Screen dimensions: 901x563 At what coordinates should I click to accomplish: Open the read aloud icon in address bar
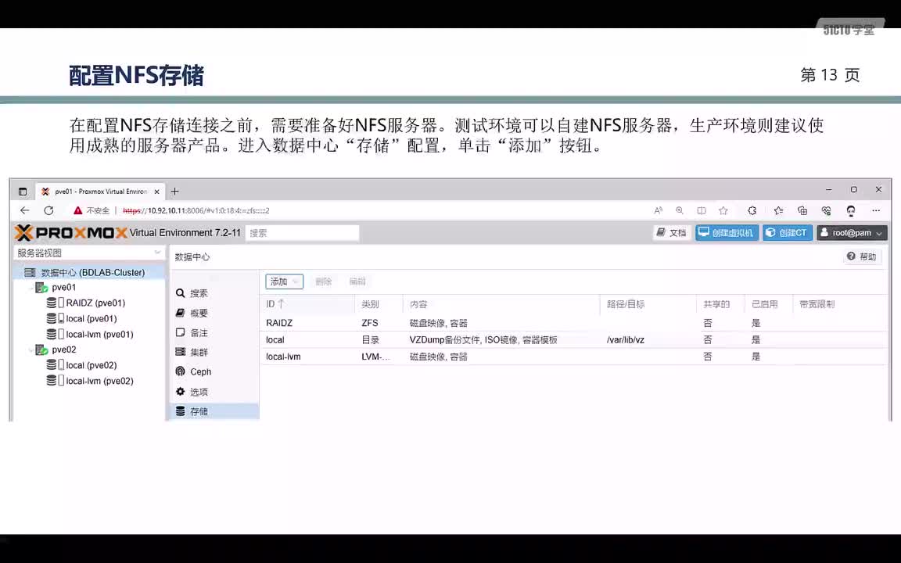(x=659, y=210)
